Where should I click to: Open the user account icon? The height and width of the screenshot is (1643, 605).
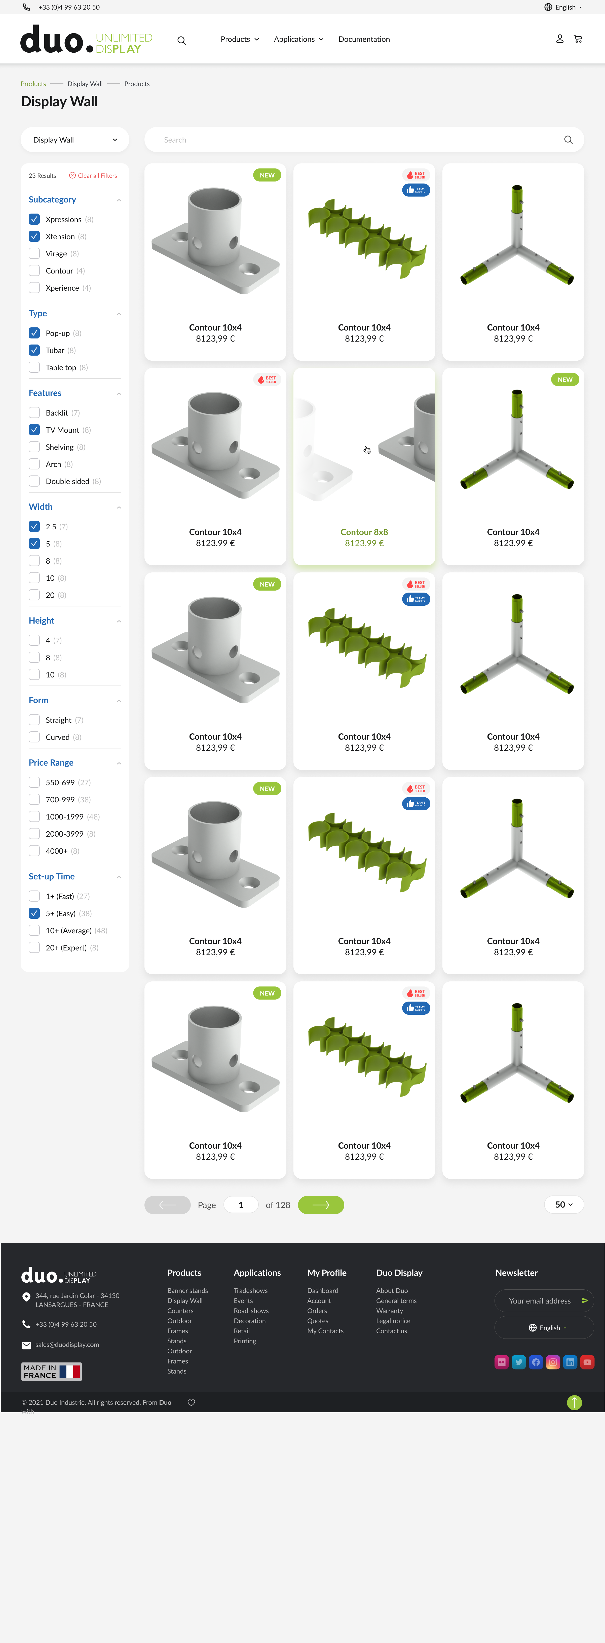click(x=560, y=39)
